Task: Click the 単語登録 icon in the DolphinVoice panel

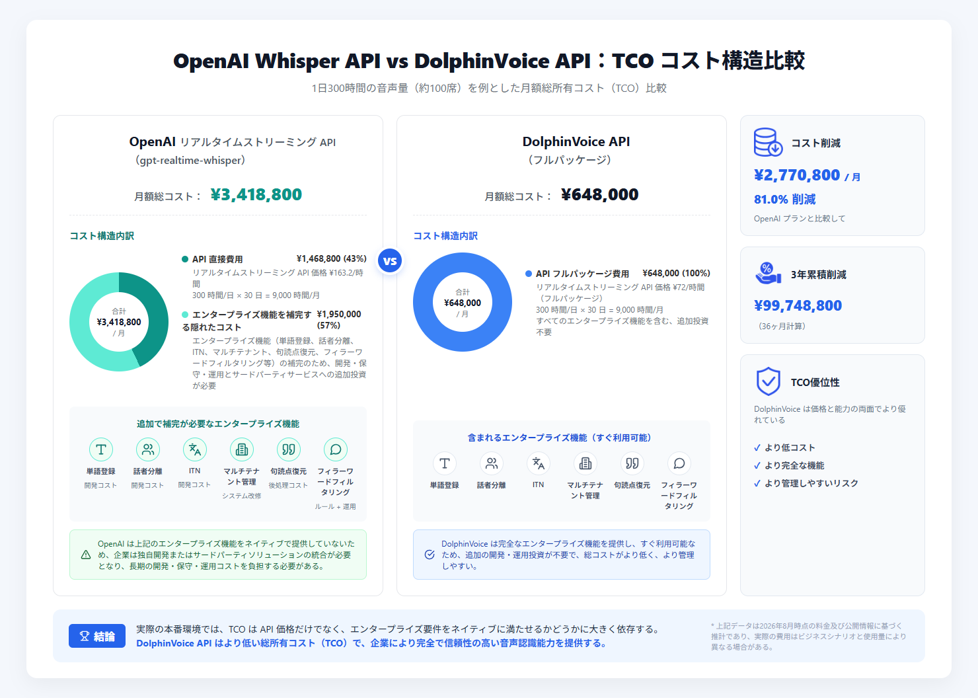Action: (445, 463)
